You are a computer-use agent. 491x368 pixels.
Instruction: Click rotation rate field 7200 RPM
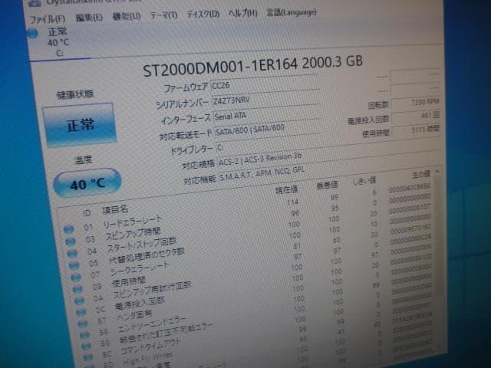(416, 103)
